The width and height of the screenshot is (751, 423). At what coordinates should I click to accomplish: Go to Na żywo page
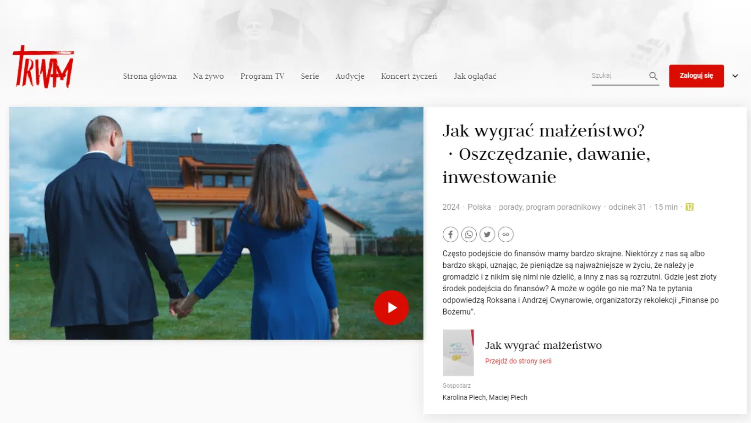208,76
